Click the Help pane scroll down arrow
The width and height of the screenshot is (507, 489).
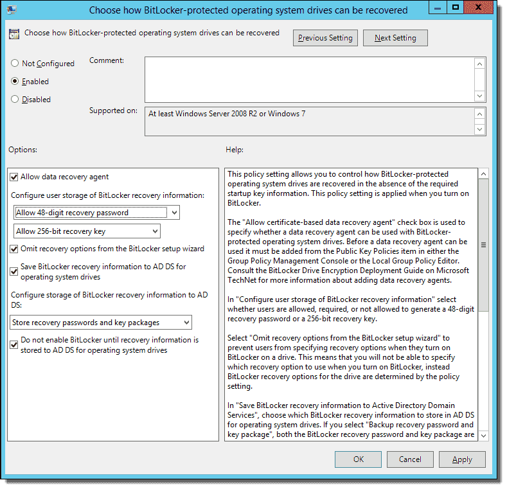tap(484, 436)
